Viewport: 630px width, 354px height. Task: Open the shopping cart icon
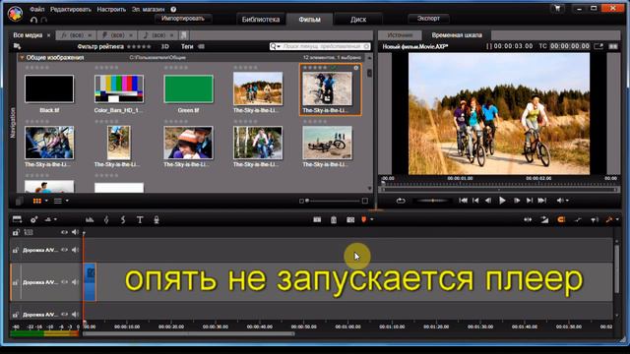[x=557, y=8]
